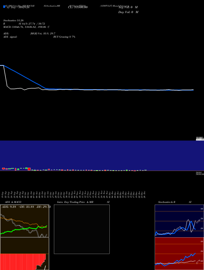204x270 pixels.
Task: Select the '12 Day = 50829.26' SMA label
Action: coord(18,7)
